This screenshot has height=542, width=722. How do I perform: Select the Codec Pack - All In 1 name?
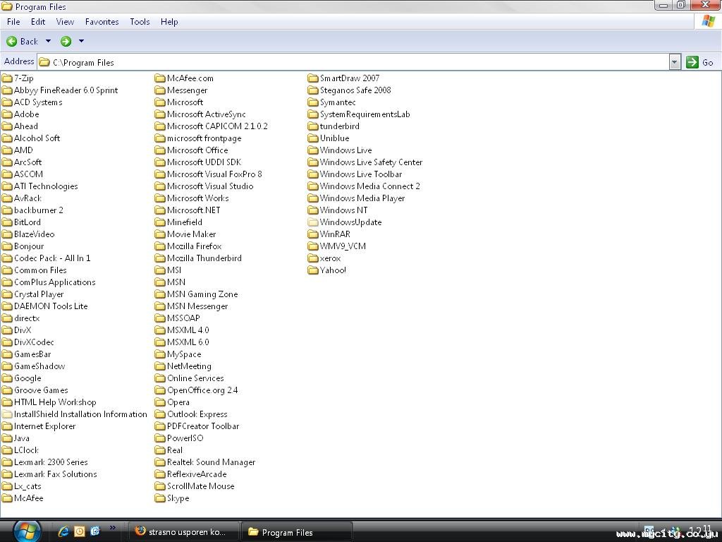click(52, 258)
